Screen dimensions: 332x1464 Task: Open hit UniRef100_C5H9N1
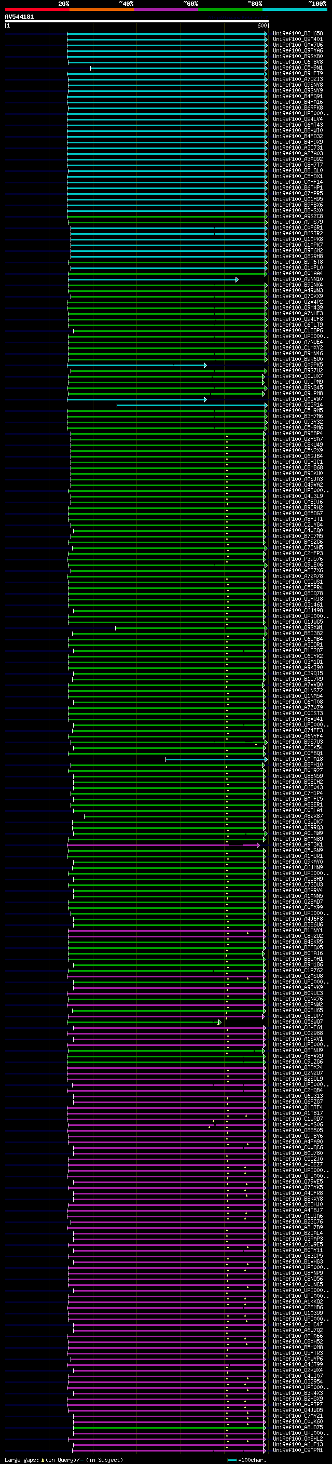point(298,68)
